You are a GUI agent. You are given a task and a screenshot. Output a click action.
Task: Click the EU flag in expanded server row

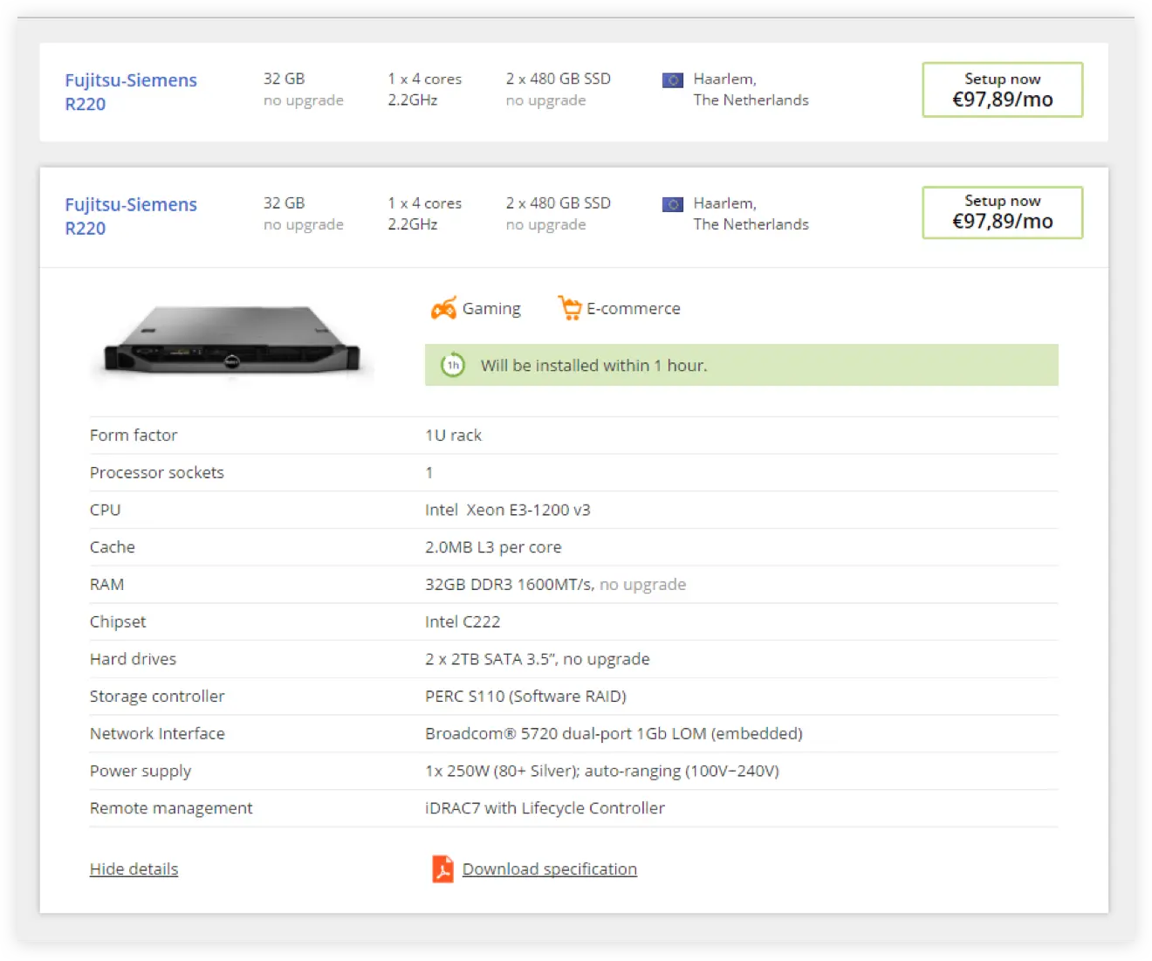(x=672, y=204)
